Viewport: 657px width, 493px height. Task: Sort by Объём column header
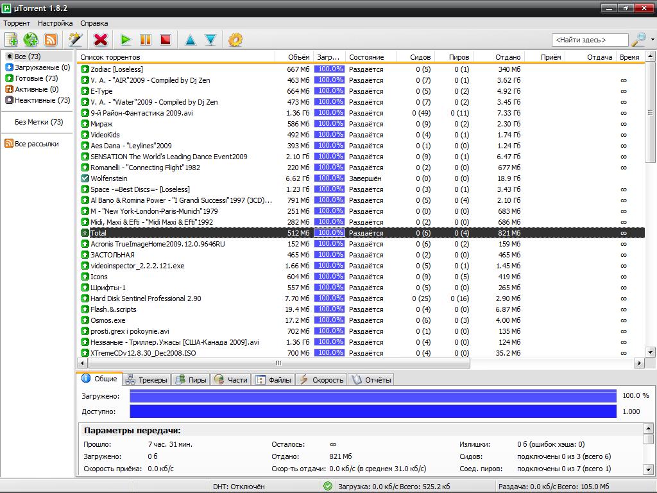tap(293, 57)
